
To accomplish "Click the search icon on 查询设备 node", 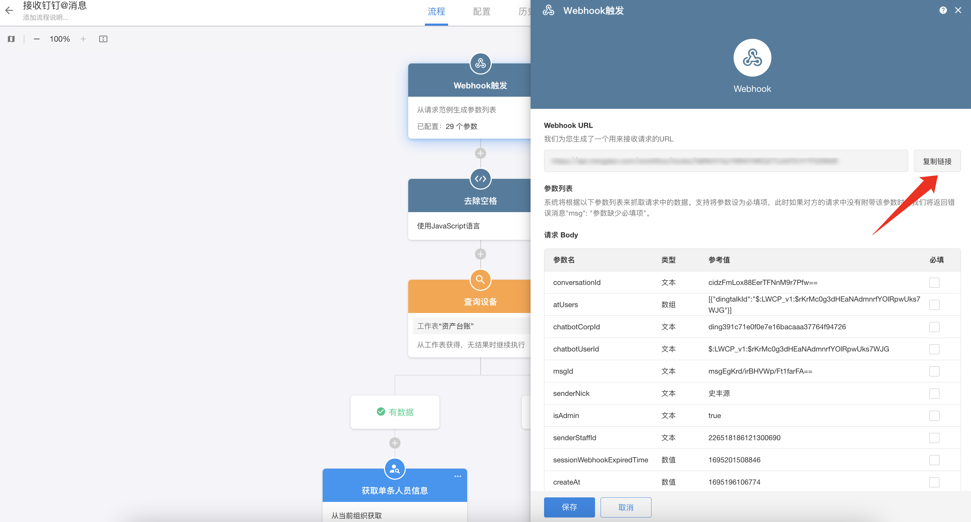I will [480, 280].
